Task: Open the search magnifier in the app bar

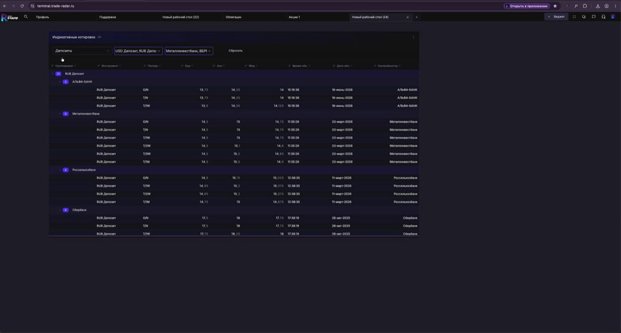Action: pyautogui.click(x=26, y=17)
